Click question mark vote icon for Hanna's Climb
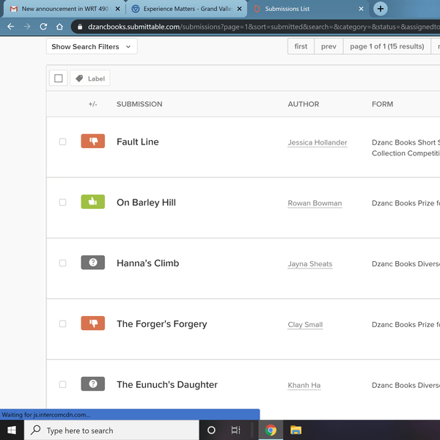This screenshot has height=440, width=440. (x=93, y=263)
